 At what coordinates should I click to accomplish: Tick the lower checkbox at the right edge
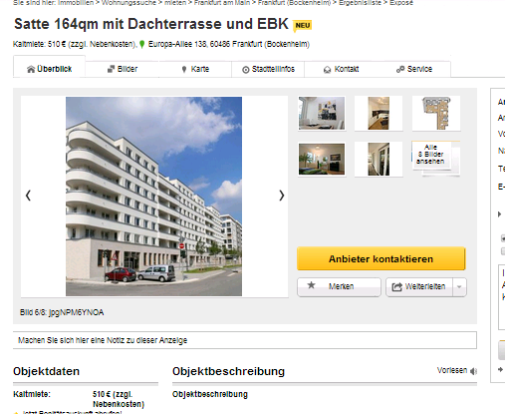[503, 251]
